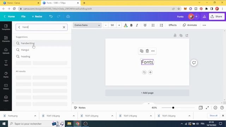Change text alignment

coord(145,25)
